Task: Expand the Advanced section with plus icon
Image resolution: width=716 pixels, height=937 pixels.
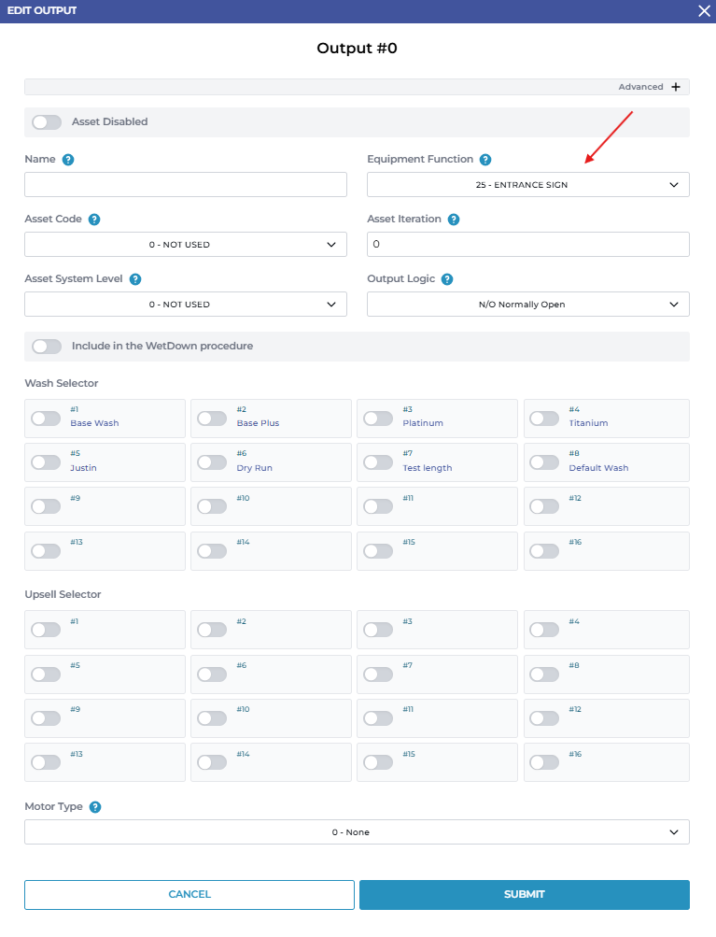Action: pyautogui.click(x=675, y=87)
